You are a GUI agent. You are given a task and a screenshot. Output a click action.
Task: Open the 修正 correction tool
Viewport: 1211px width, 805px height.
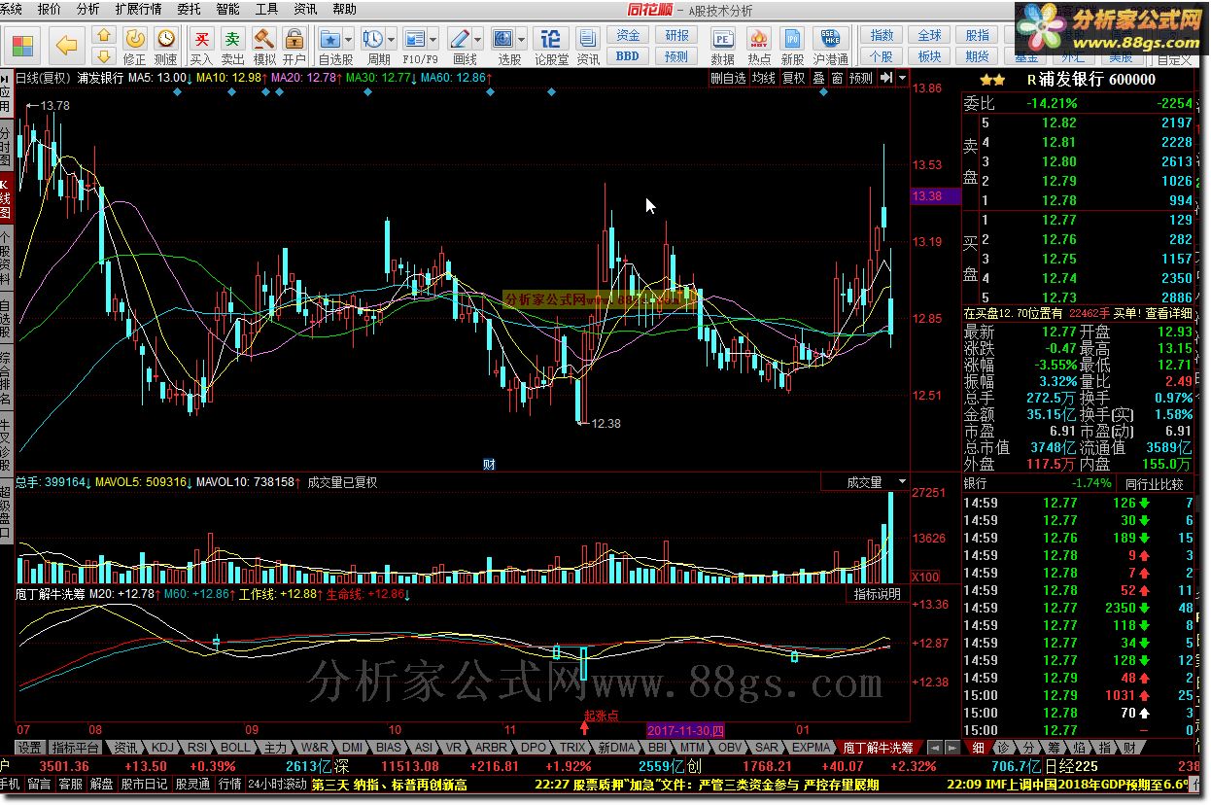pos(135,46)
